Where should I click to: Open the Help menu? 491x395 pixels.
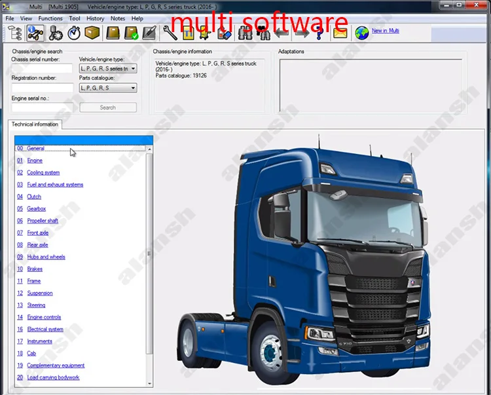pos(137,18)
